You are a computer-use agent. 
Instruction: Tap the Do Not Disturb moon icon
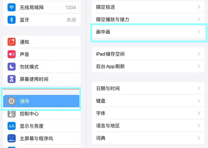[x=12, y=67]
